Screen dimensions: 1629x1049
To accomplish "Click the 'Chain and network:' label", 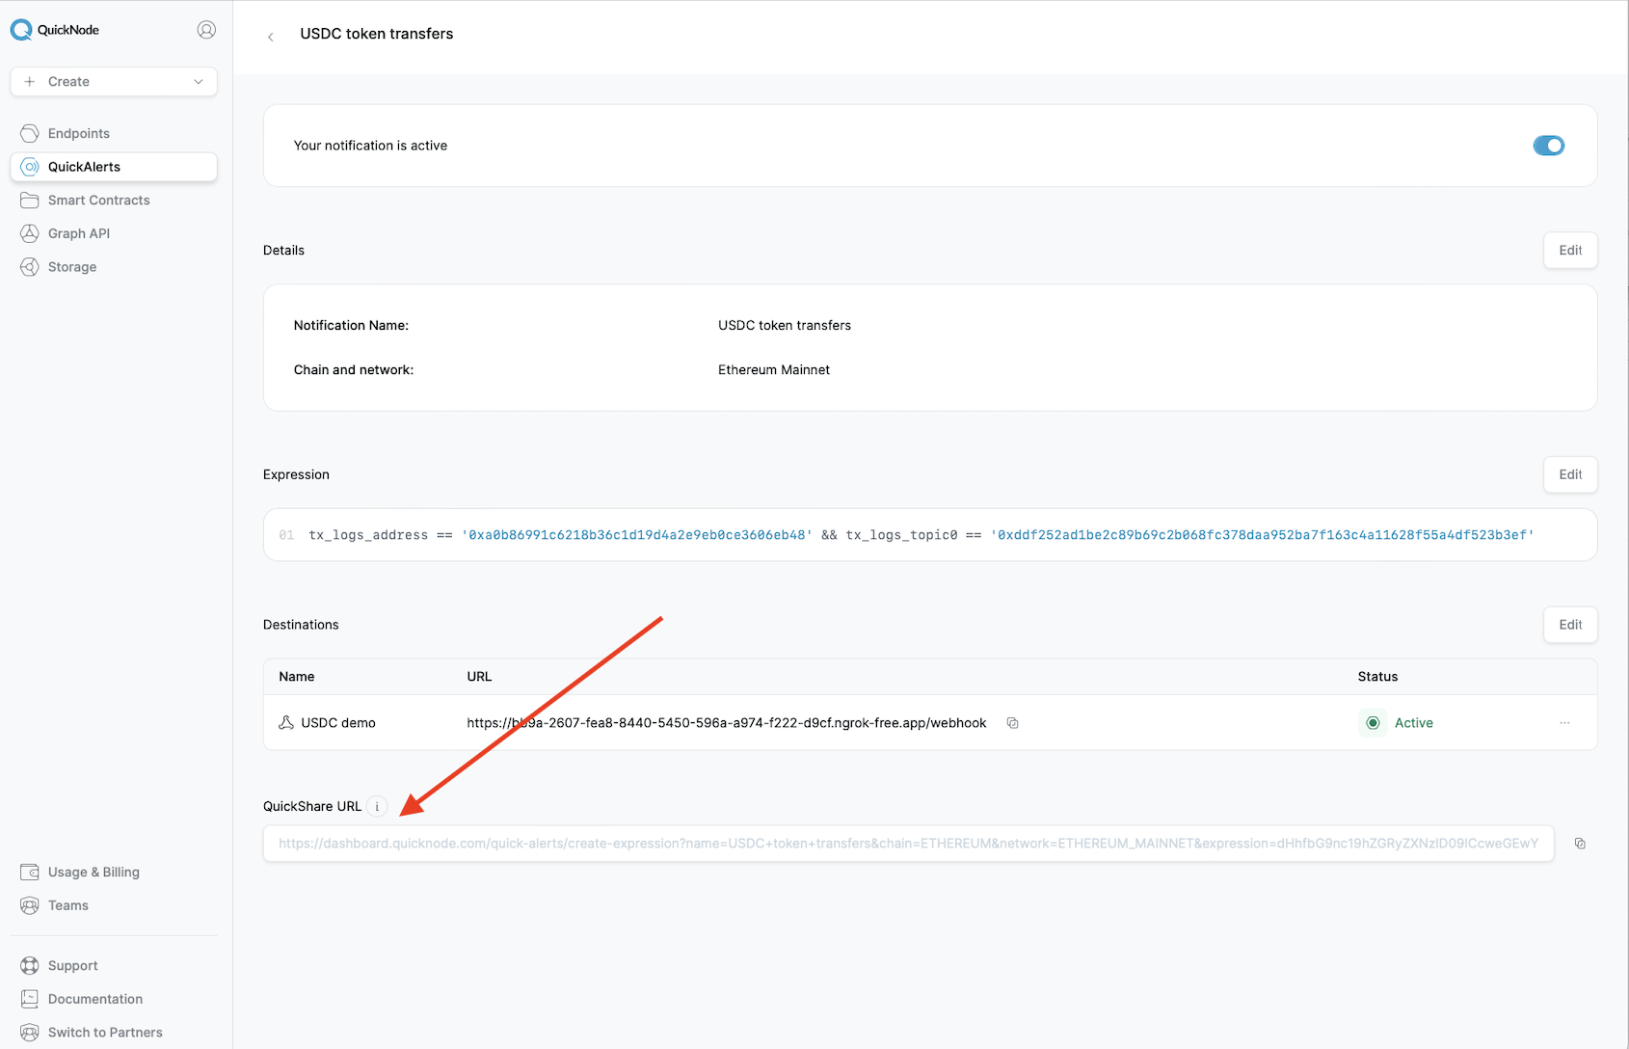I will coord(354,370).
